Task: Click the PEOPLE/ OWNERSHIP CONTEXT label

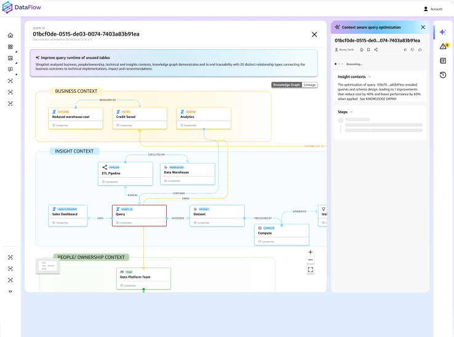Action: 91,257
